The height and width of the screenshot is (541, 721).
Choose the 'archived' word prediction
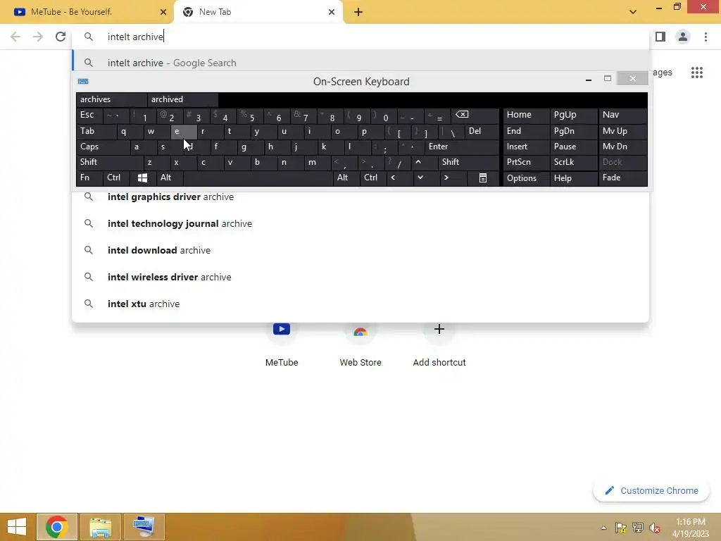click(x=182, y=99)
